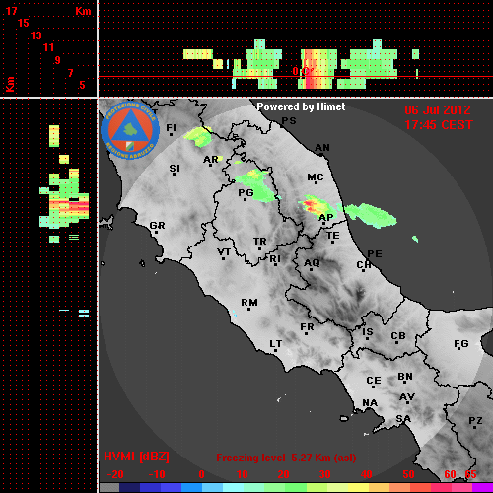
Task: Click the MC city marker
Action: coord(316,182)
